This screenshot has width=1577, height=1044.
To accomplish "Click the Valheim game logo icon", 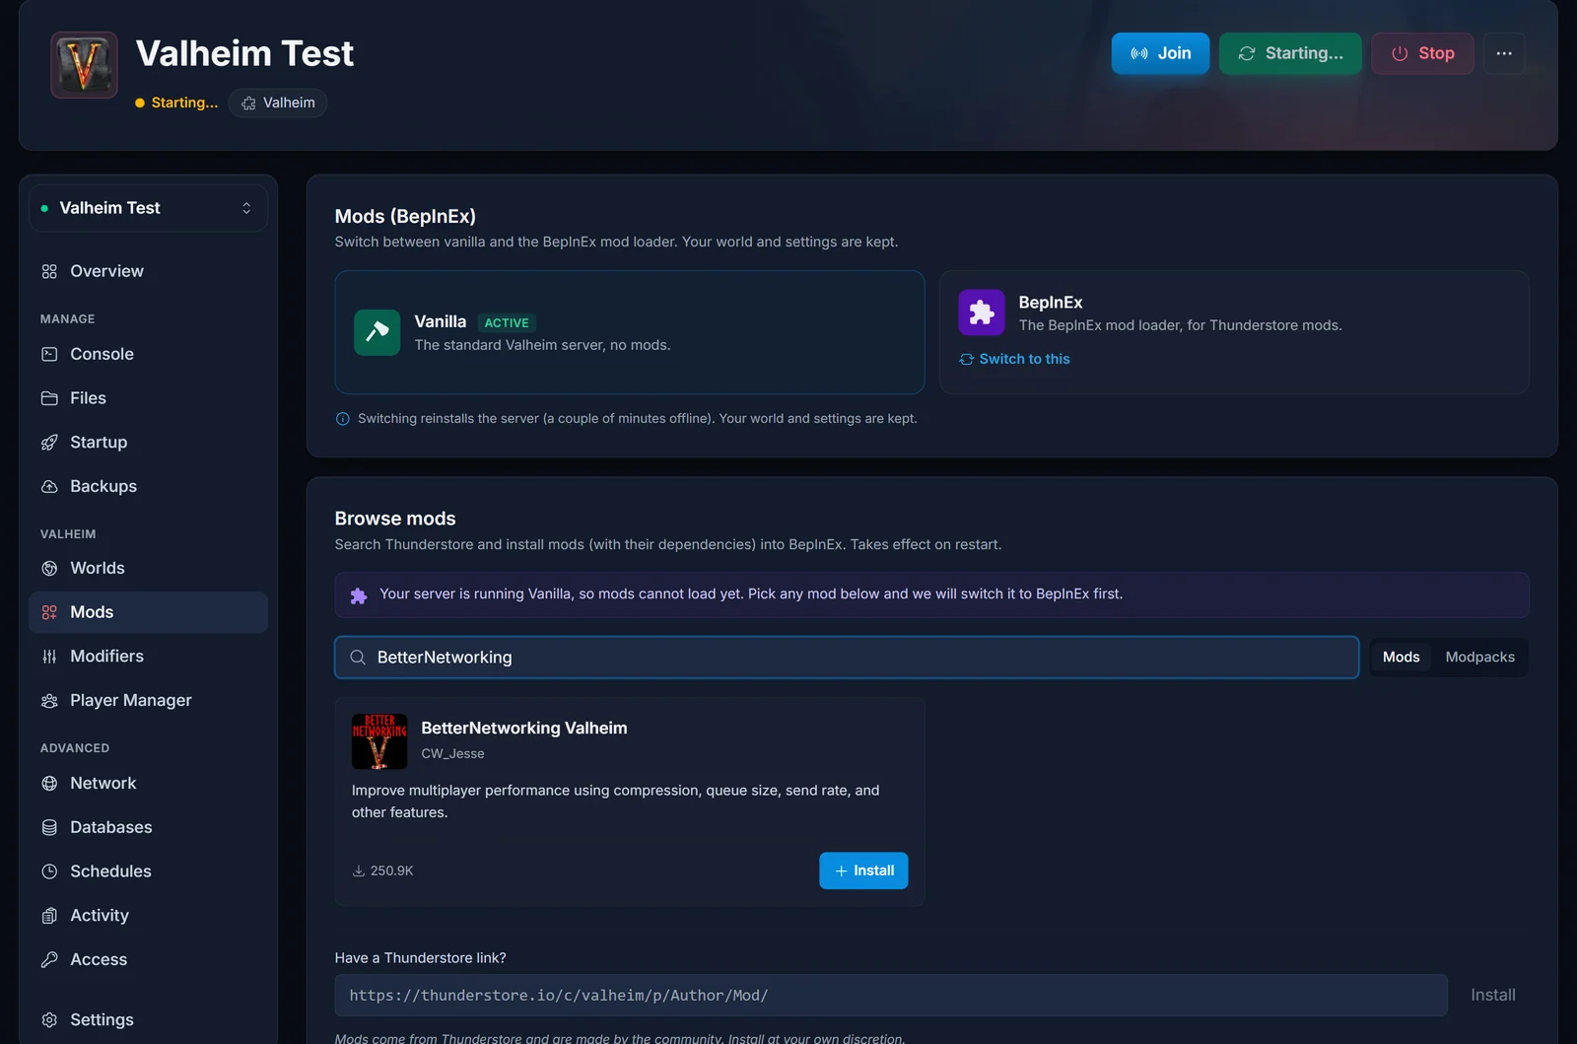I will (x=84, y=65).
